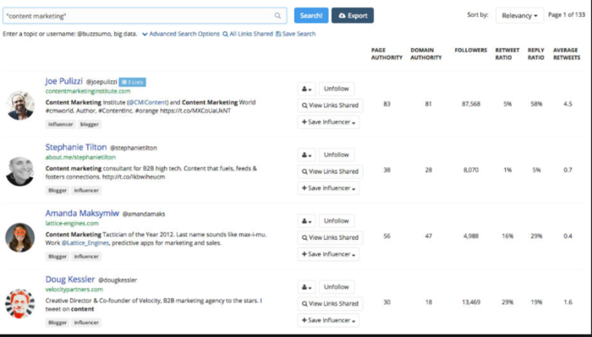Click Doug Kessler's influencer tag
The image size is (592, 337).
tap(86, 323)
